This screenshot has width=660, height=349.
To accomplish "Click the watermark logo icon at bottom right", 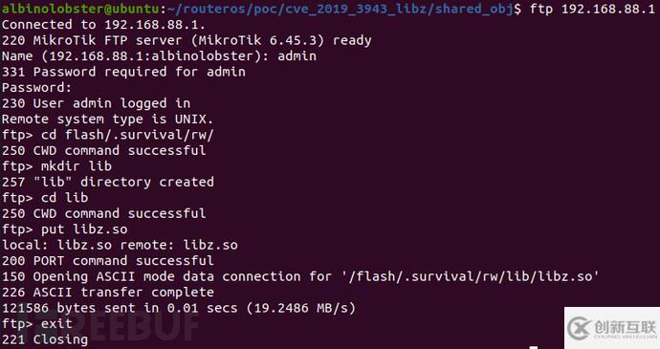I will pos(579,328).
